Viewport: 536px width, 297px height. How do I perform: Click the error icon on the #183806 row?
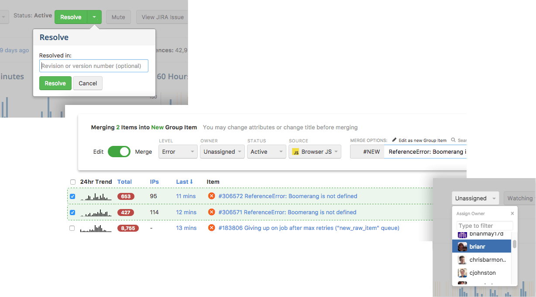click(211, 227)
